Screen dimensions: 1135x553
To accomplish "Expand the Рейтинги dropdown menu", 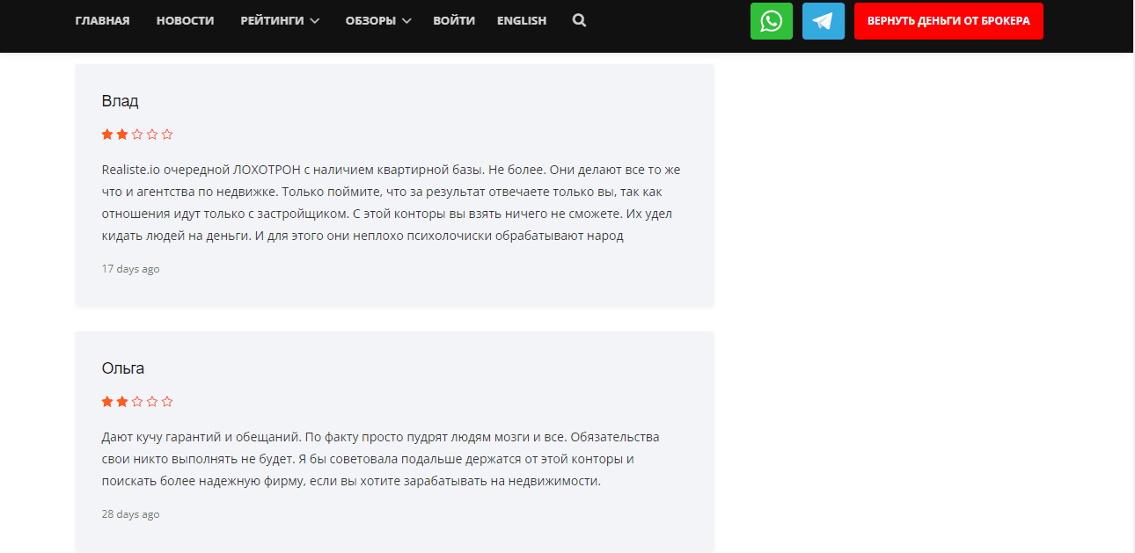I will [280, 20].
